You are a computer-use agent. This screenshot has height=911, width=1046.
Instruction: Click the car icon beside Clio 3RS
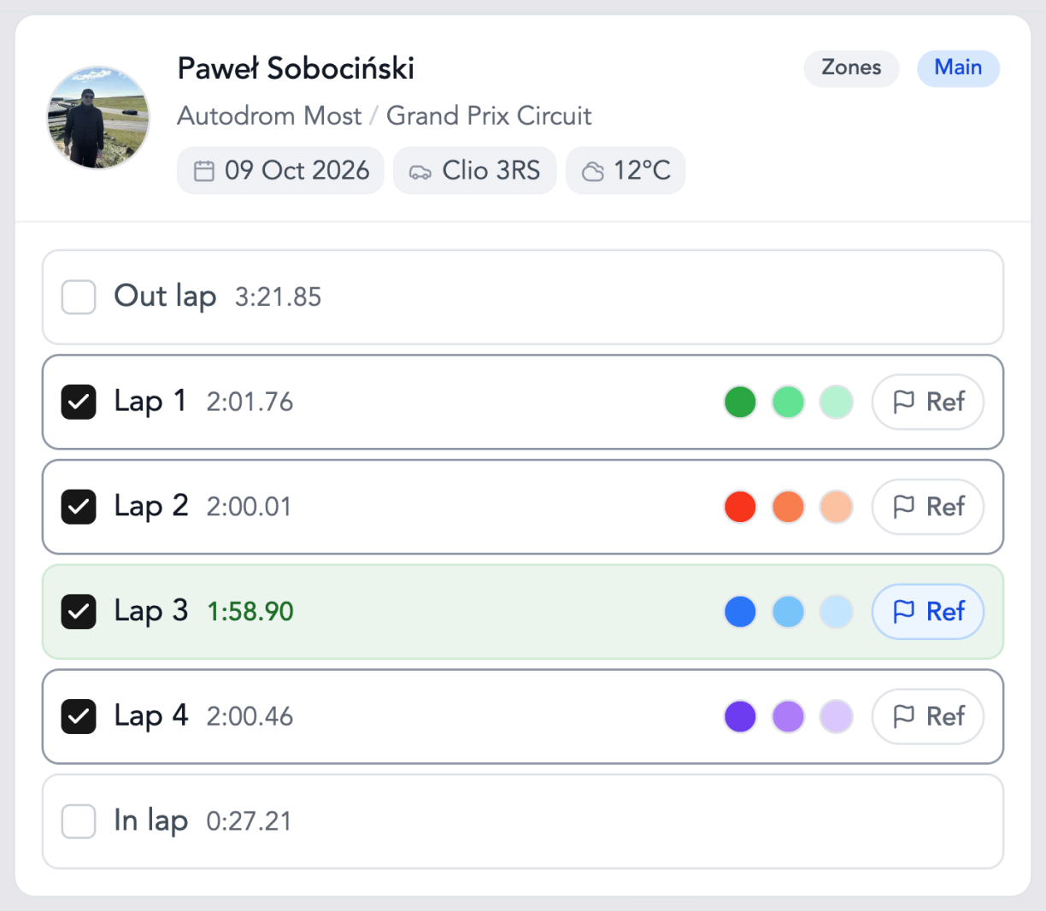tap(420, 172)
